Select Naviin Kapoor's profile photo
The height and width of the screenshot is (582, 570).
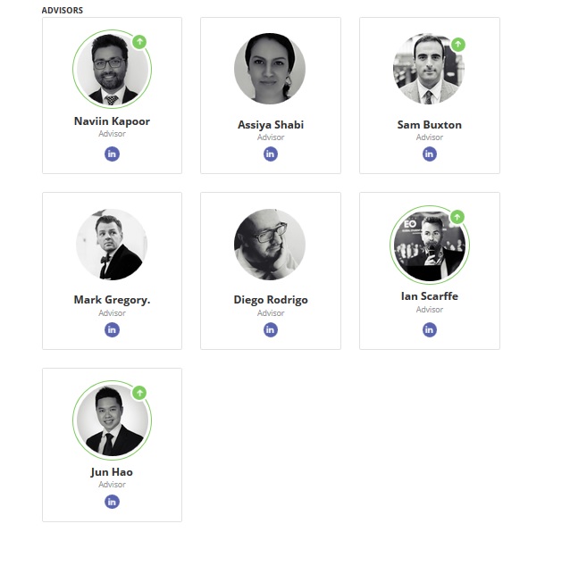point(112,69)
